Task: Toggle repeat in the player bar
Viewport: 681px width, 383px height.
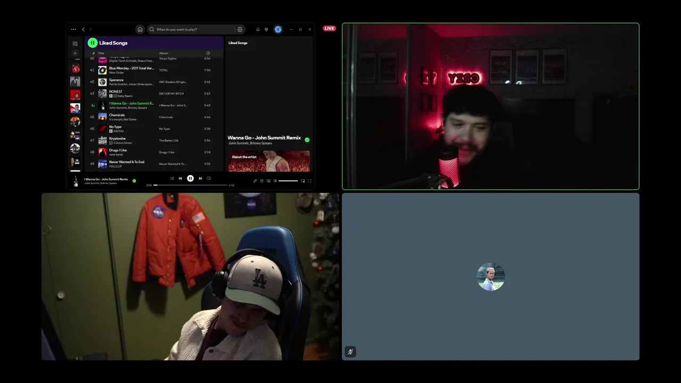Action: (x=209, y=179)
